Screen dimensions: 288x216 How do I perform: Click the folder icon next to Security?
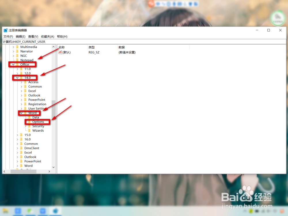coord(29,126)
